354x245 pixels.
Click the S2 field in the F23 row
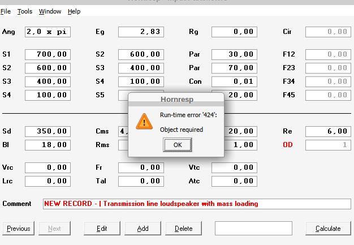point(48,68)
